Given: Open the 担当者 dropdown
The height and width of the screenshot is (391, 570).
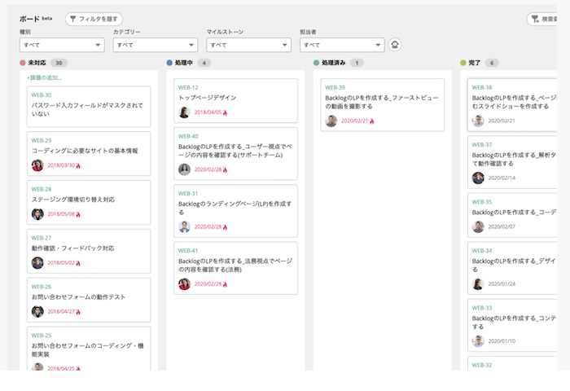Looking at the screenshot, I should [x=342, y=46].
